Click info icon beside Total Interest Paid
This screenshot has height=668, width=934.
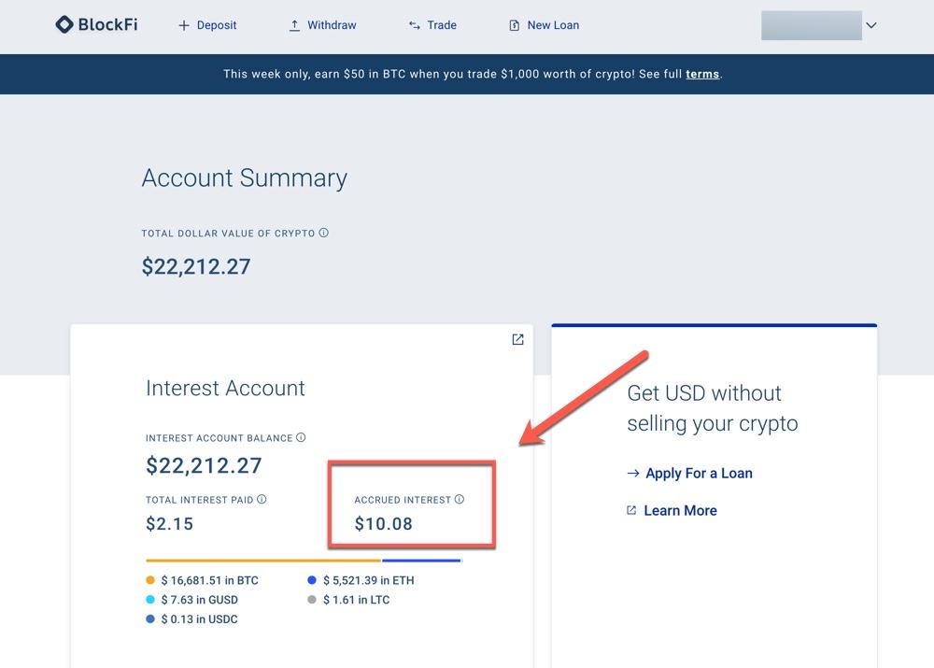[x=262, y=499]
